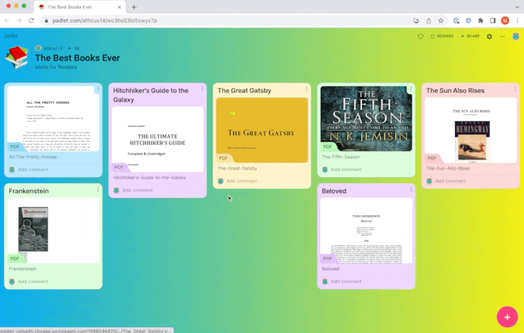Open options menu on The Fifth Season card
The height and width of the screenshot is (333, 524).
click(411, 89)
